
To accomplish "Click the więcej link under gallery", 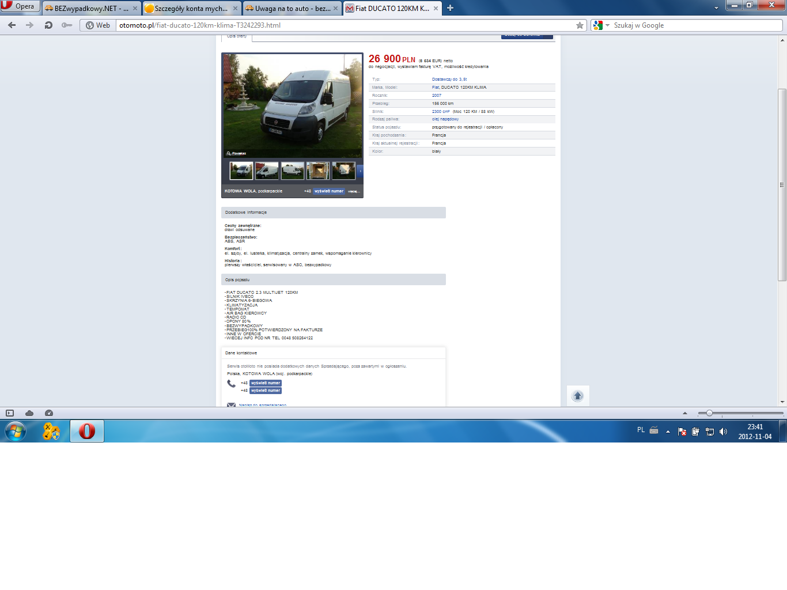I will pos(353,191).
